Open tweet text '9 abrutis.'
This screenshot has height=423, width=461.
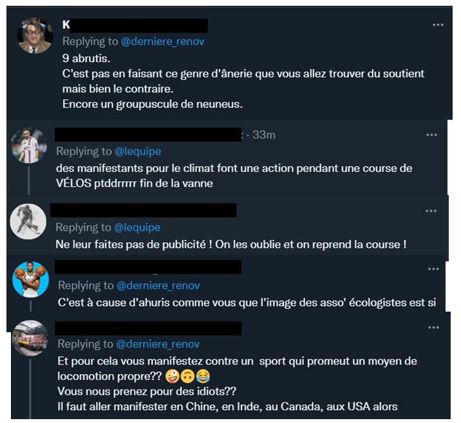[x=86, y=59]
